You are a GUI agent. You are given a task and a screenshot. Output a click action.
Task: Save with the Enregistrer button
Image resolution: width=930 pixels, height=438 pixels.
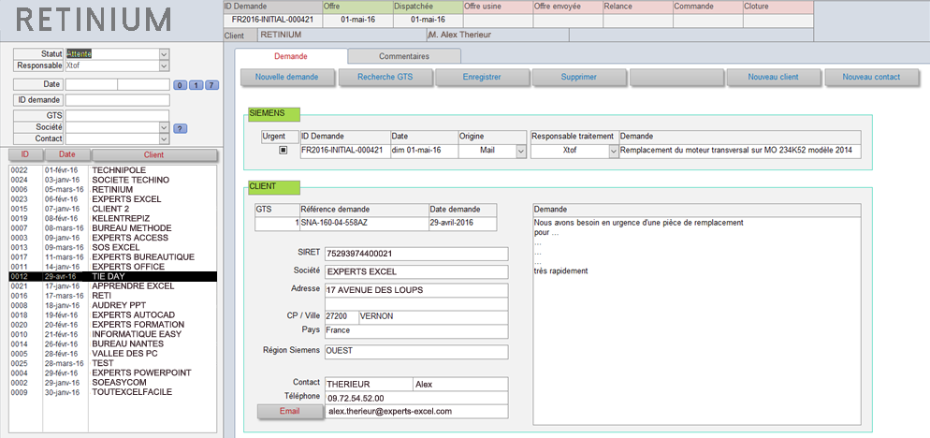[x=482, y=77]
